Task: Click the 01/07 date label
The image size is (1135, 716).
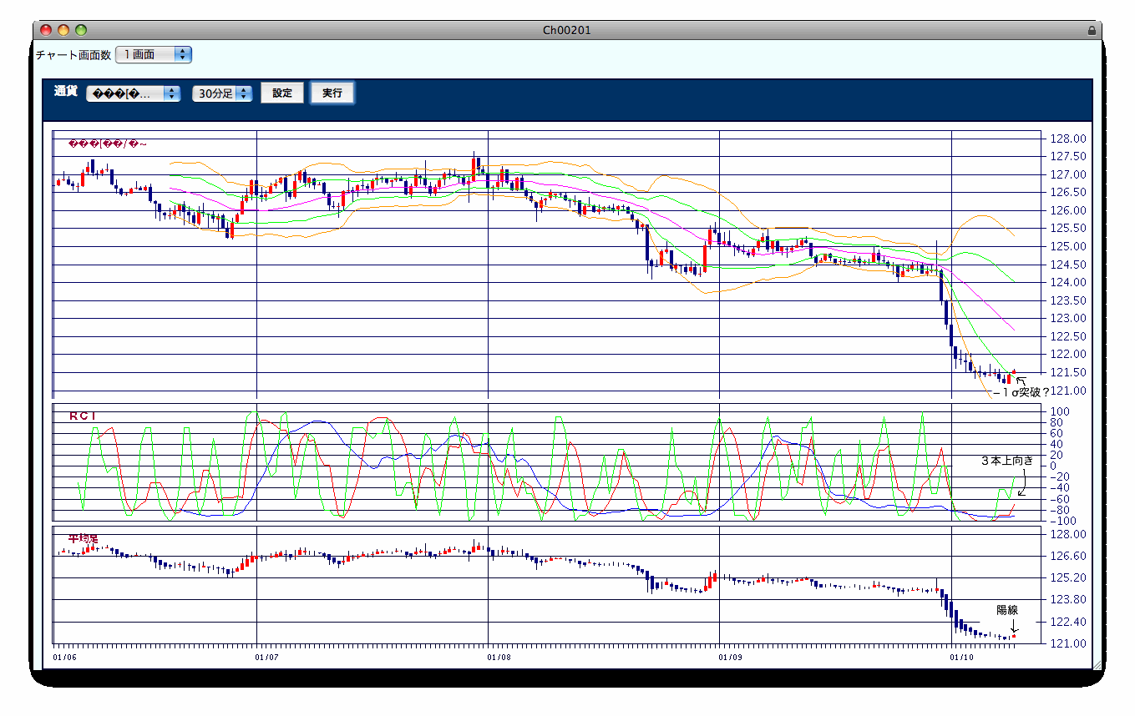Action: 267,658
